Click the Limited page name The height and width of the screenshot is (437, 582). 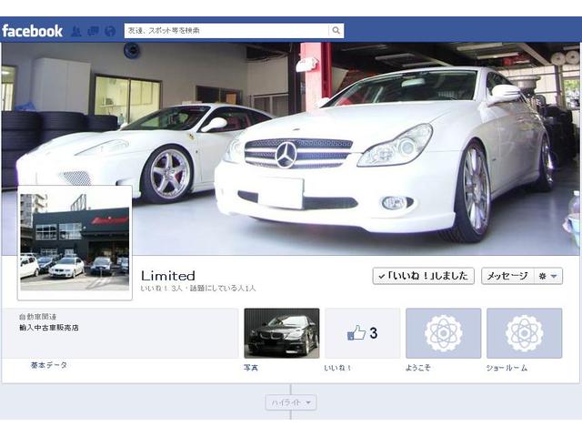[168, 276]
